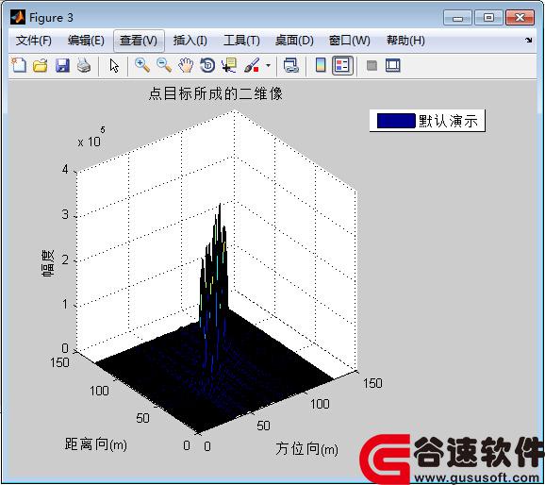Open the 文件(F) menu
The height and width of the screenshot is (485, 545).
point(34,41)
